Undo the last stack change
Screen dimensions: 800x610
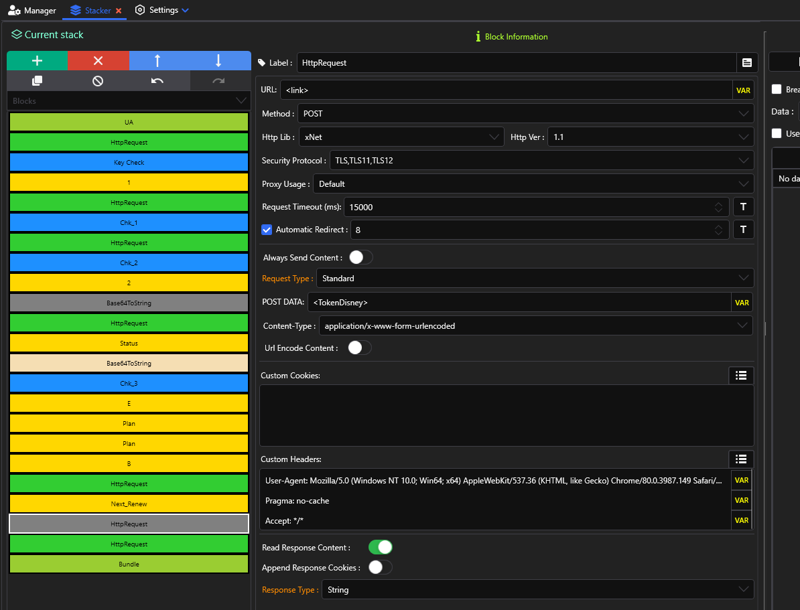point(157,80)
